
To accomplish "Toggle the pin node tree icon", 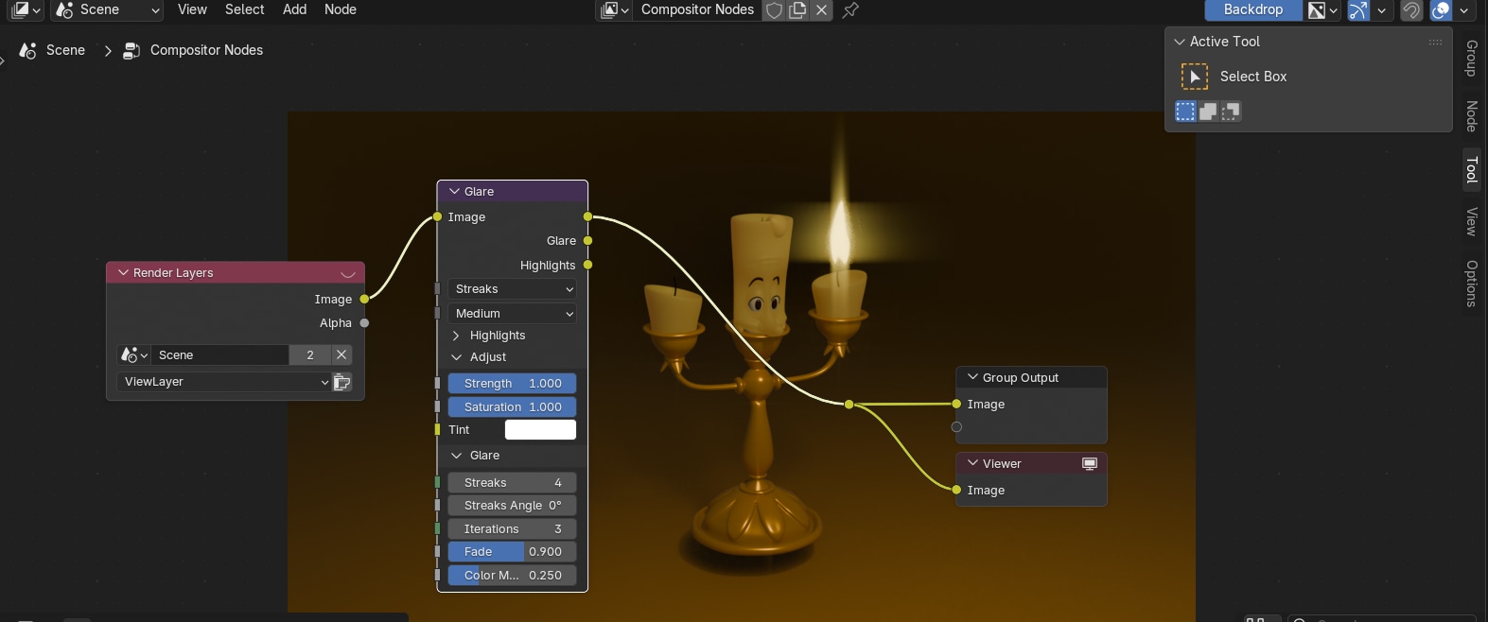I will pos(850,9).
